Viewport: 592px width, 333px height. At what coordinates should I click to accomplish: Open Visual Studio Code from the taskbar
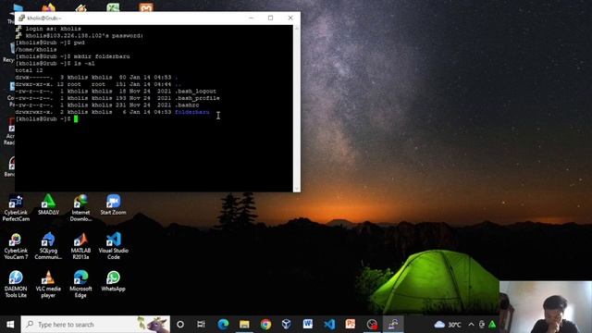(329, 325)
